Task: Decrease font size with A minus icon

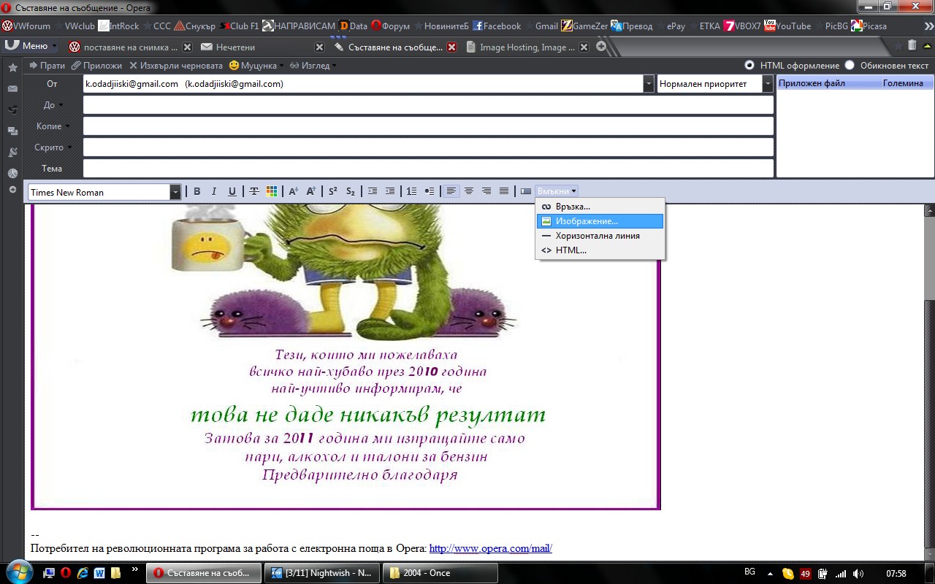Action: [293, 191]
